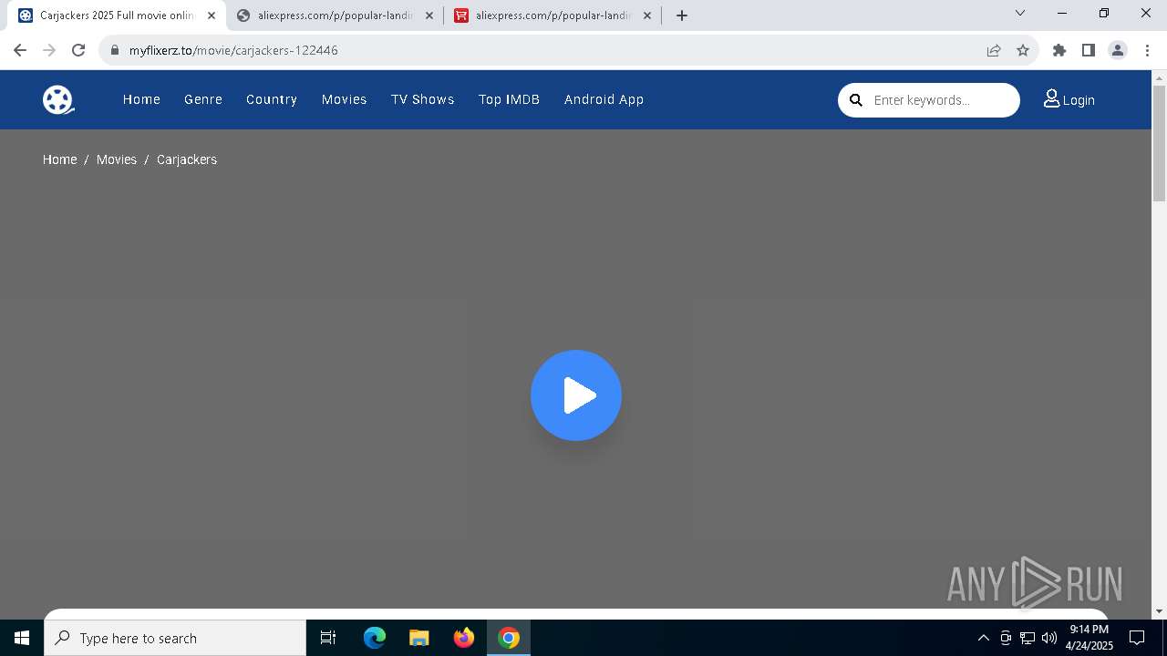This screenshot has height=656, width=1167.
Task: Open a new tab with the plus button
Action: pos(682,15)
